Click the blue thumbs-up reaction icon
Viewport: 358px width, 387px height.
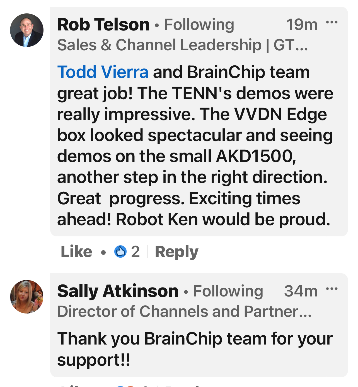120,251
